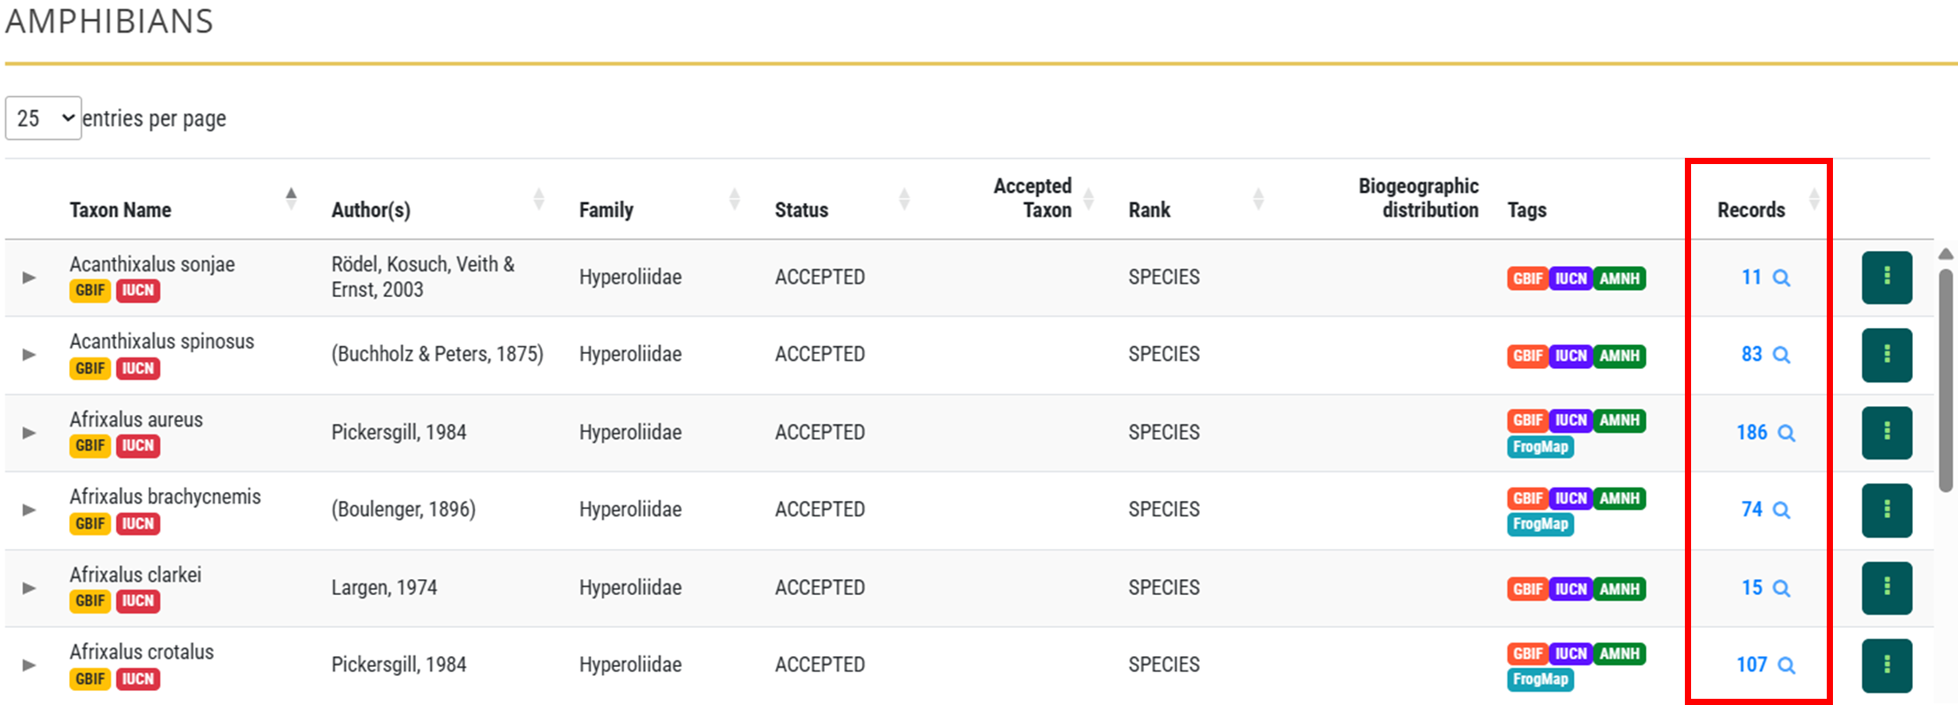Click the FrogMap tag on Afrixalus aureus row
Screen dimensions: 1958x705
point(1539,447)
